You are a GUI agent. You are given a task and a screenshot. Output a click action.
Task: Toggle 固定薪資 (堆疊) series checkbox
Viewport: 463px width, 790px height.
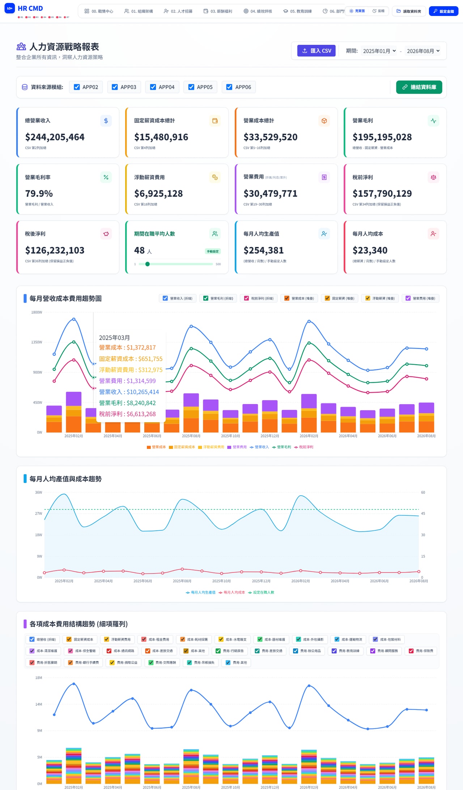(x=327, y=298)
